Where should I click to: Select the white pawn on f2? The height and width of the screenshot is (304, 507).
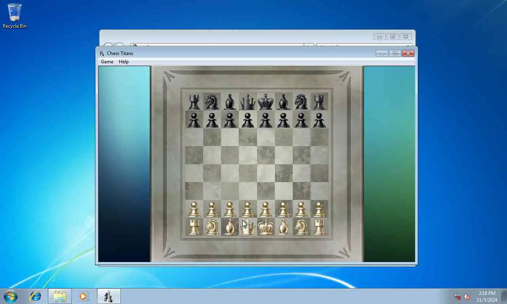coord(284,209)
